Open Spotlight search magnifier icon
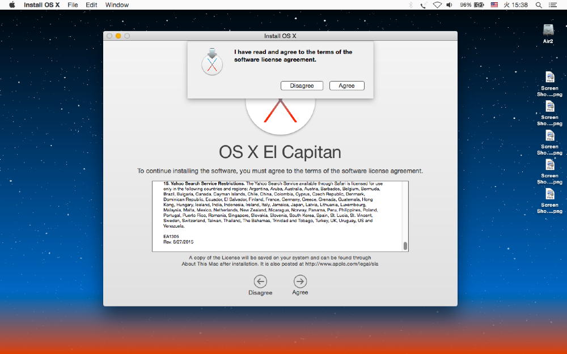Image resolution: width=567 pixels, height=354 pixels. click(x=539, y=5)
